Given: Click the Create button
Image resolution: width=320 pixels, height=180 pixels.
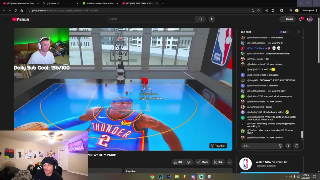Looking at the screenshot, I should click(287, 19).
